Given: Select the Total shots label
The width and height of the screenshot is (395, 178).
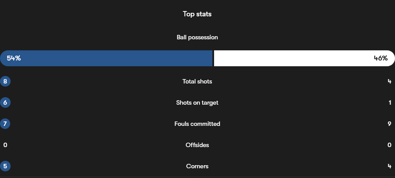Looking at the screenshot, I should point(197,81).
